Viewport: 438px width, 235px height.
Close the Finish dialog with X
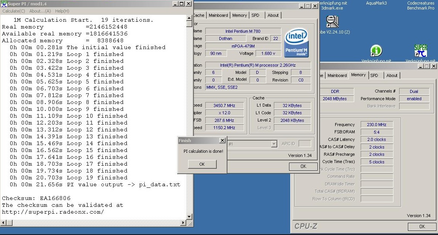point(222,141)
